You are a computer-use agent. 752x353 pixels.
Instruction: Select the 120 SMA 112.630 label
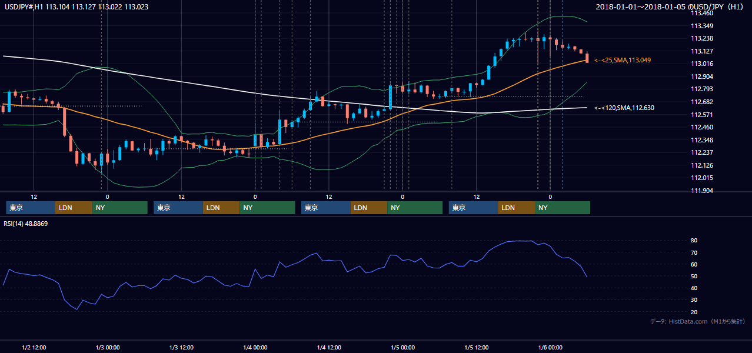click(624, 108)
